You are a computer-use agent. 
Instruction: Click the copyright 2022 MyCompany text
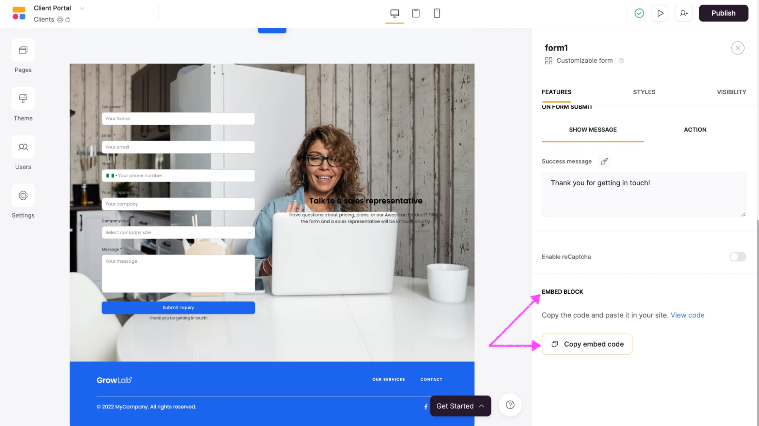pos(146,407)
